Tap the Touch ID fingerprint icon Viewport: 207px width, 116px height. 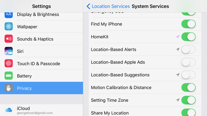pos(9,63)
